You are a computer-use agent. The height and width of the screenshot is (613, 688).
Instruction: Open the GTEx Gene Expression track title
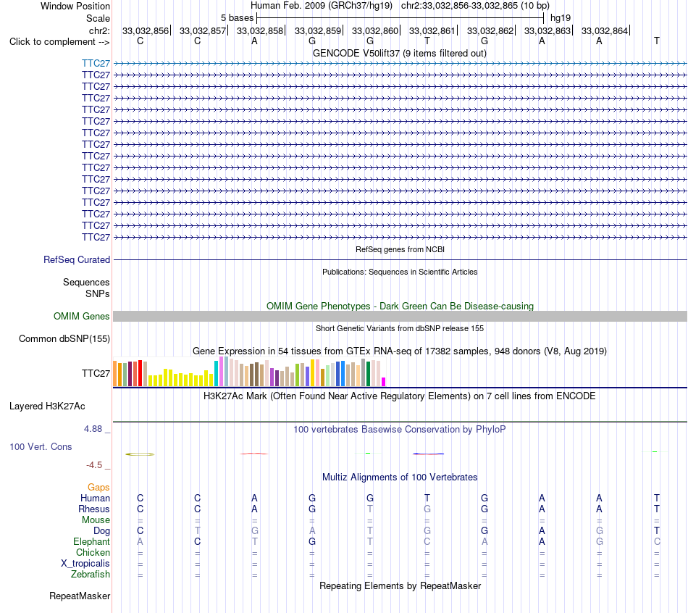pos(400,351)
